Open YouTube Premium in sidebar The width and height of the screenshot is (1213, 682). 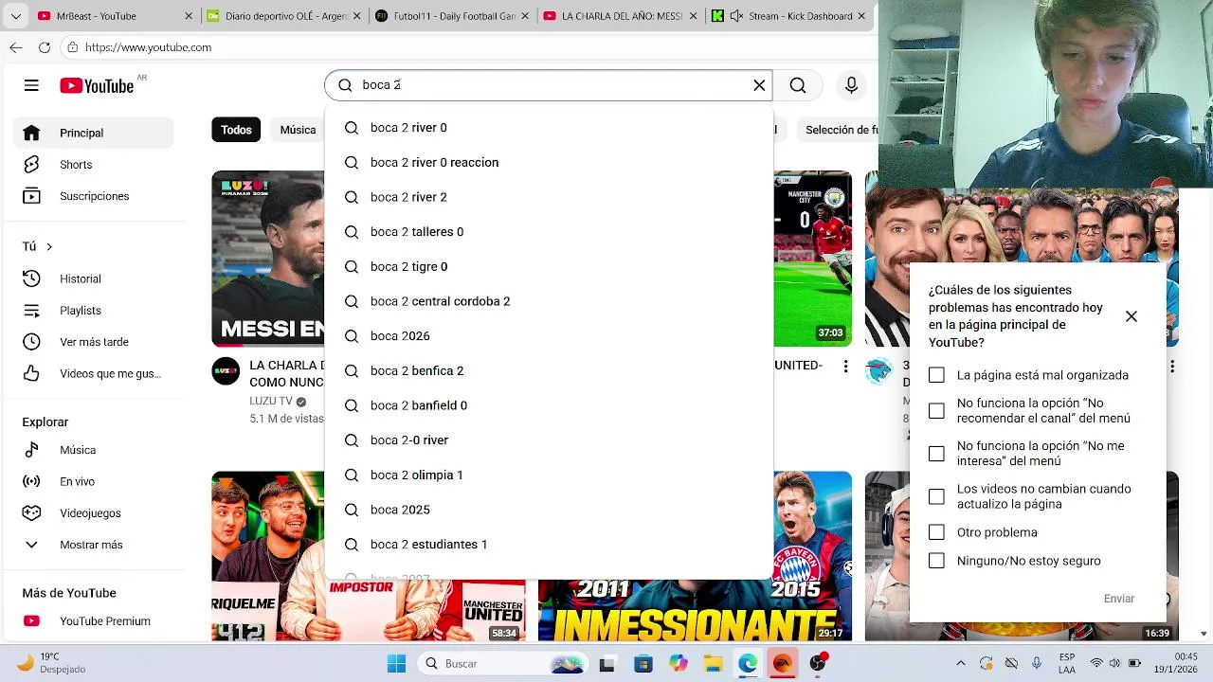click(93, 621)
